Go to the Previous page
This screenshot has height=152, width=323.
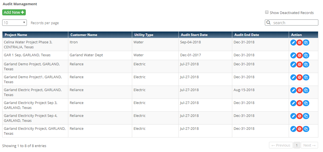coord(281,145)
